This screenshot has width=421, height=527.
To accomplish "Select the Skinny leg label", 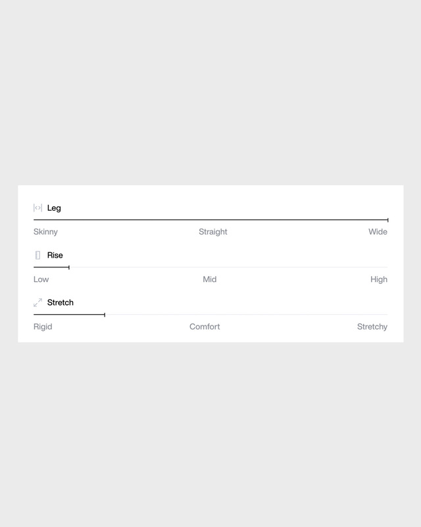I will click(x=45, y=232).
